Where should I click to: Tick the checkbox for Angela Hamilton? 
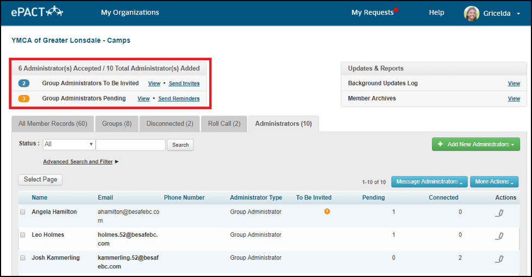[x=23, y=212]
